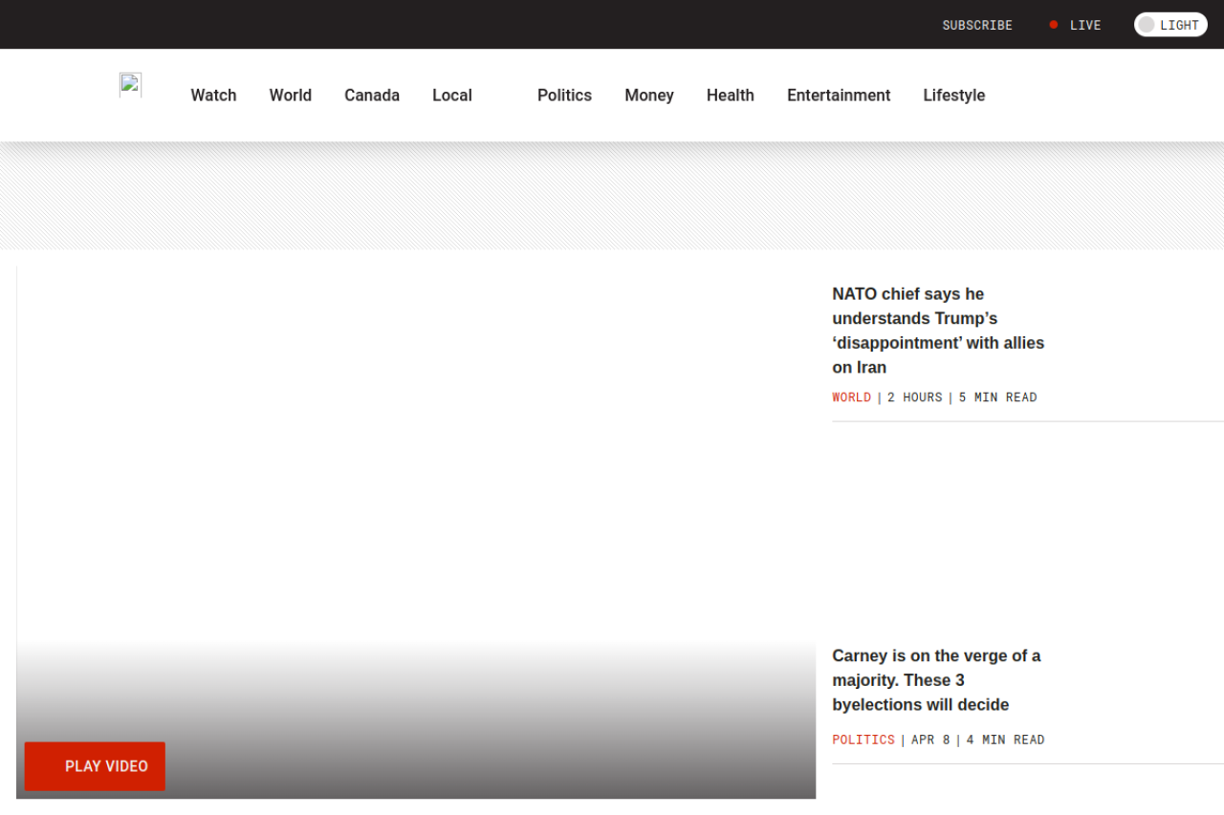Image resolution: width=1224 pixels, height=815 pixels.
Task: Go to the Lifestyle section
Action: click(953, 96)
